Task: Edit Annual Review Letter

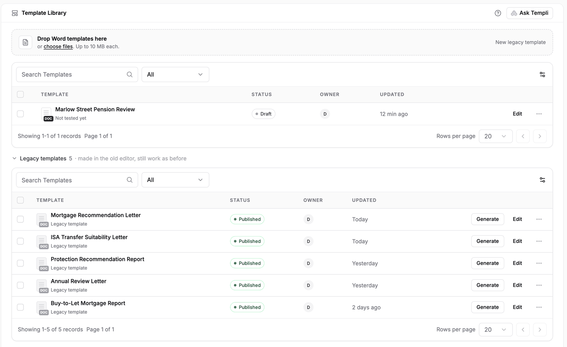Action: [x=517, y=285]
